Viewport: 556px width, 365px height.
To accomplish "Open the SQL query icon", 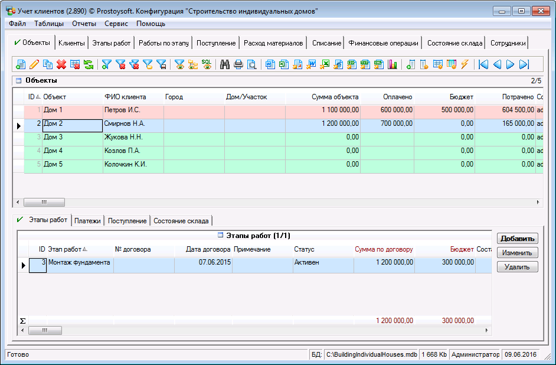I will tap(207, 64).
